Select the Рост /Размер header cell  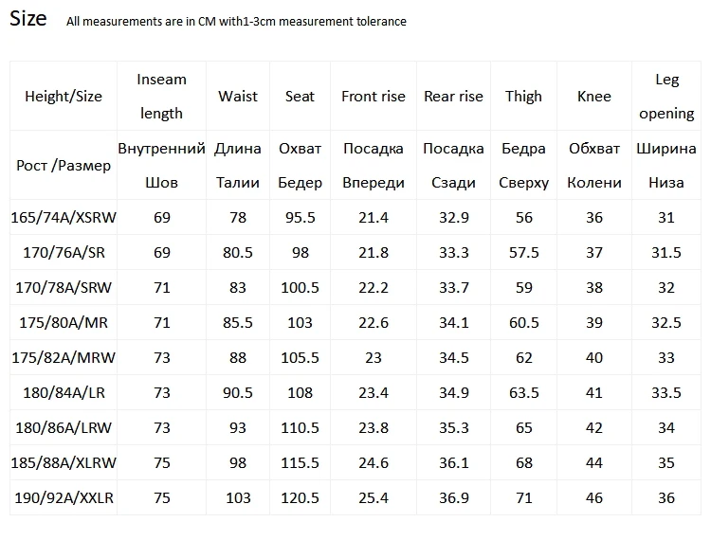click(x=64, y=166)
